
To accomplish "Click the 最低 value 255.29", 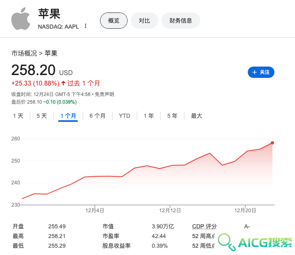I will (57, 246).
